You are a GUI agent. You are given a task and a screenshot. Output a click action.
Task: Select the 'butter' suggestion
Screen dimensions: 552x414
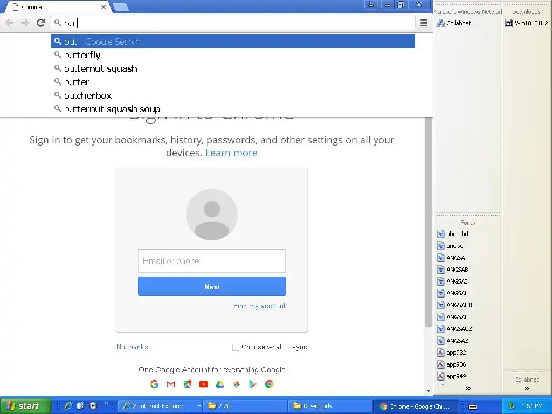[x=233, y=82]
